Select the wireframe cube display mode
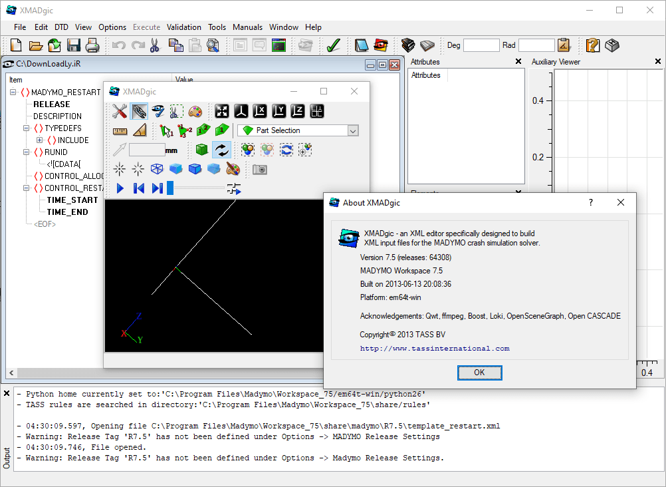The height and width of the screenshot is (487, 666). (x=157, y=169)
